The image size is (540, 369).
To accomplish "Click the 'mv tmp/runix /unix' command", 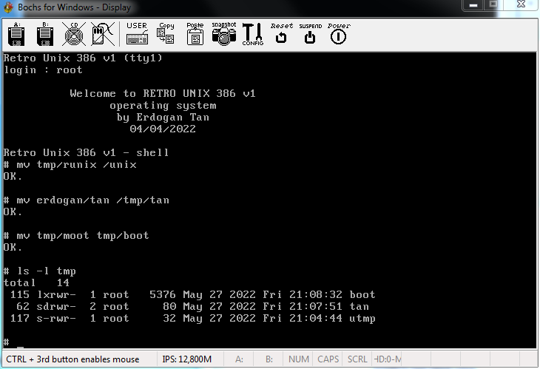I will tap(70, 165).
